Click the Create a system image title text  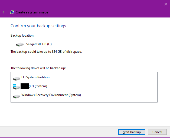[x=32, y=12]
